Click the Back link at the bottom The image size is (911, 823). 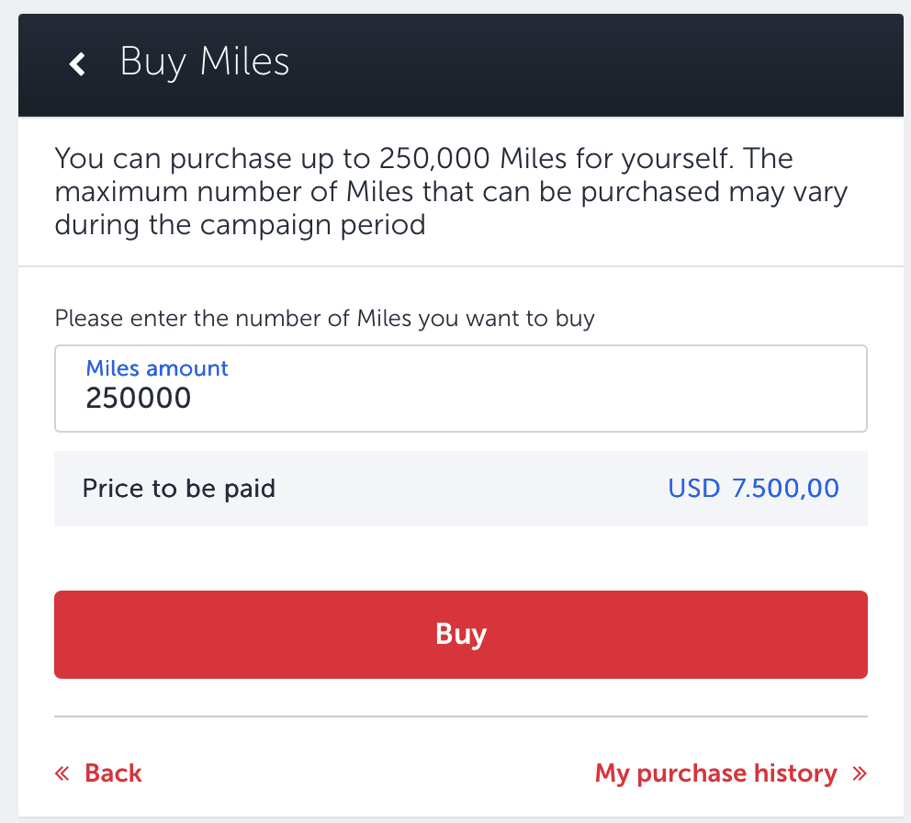(x=113, y=772)
